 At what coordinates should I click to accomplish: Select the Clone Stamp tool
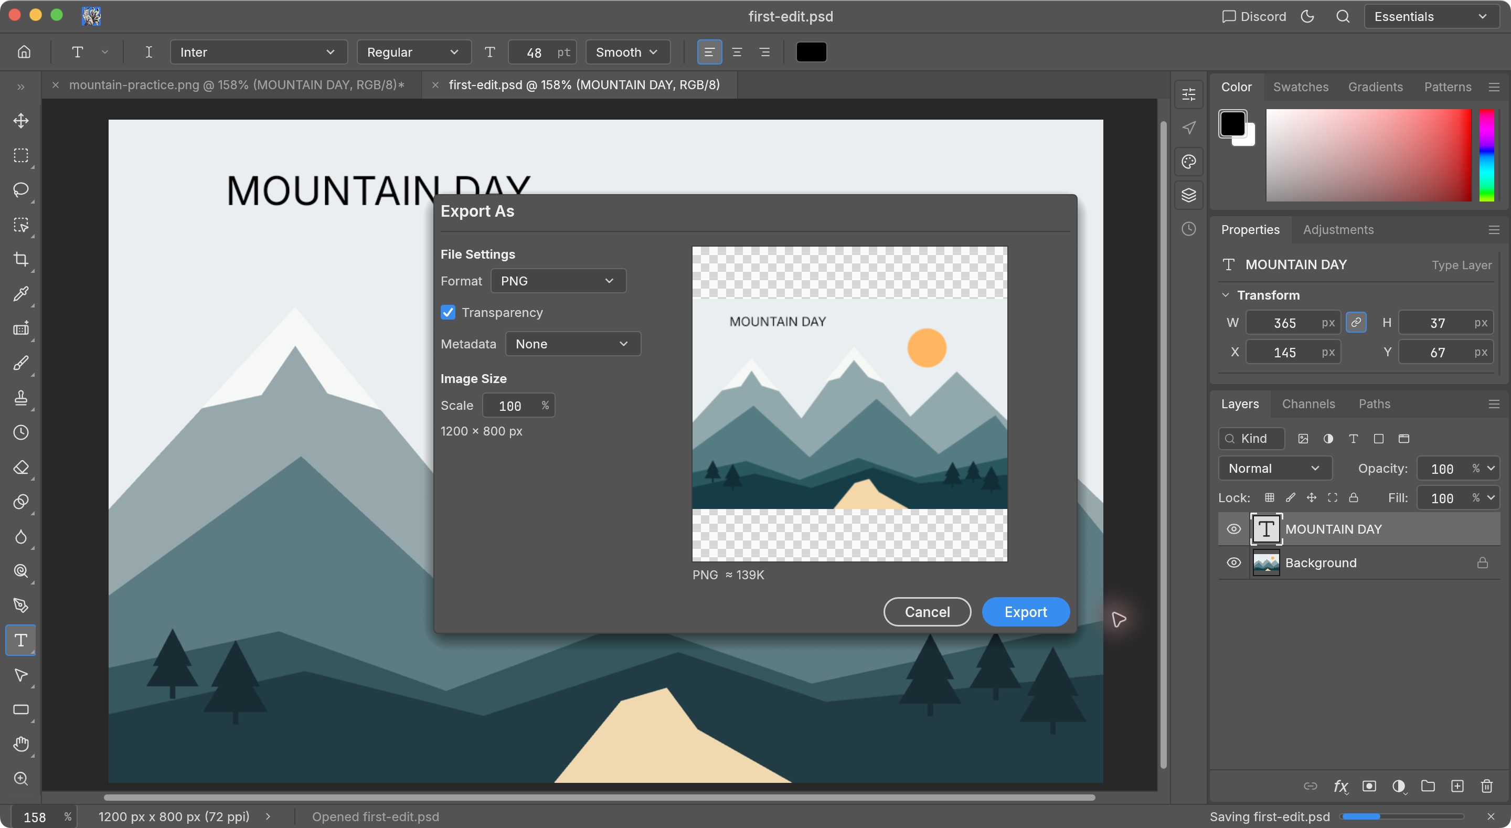[x=21, y=398]
